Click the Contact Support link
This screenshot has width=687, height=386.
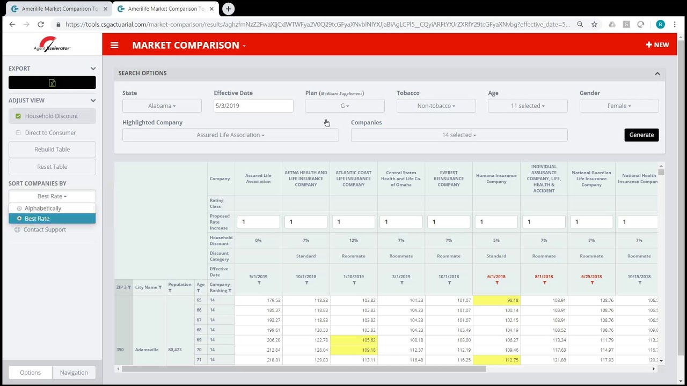pos(45,229)
